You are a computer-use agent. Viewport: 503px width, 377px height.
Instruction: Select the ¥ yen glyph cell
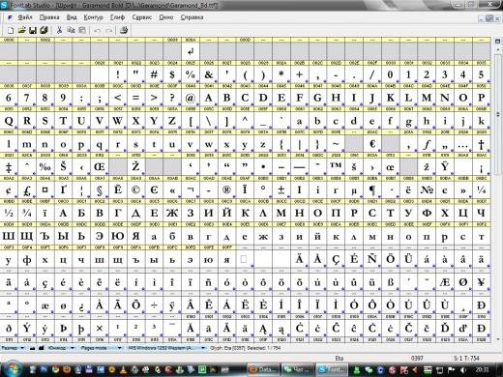pos(481,282)
